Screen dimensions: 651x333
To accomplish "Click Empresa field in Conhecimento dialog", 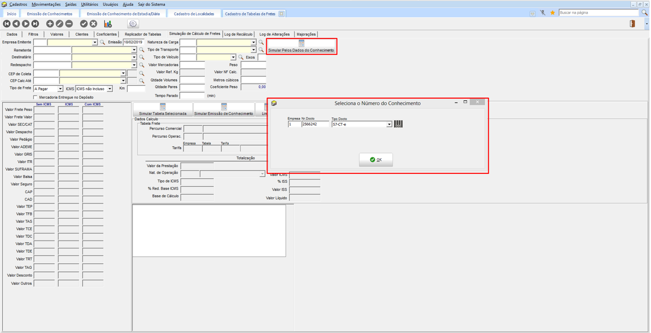I will coord(294,124).
